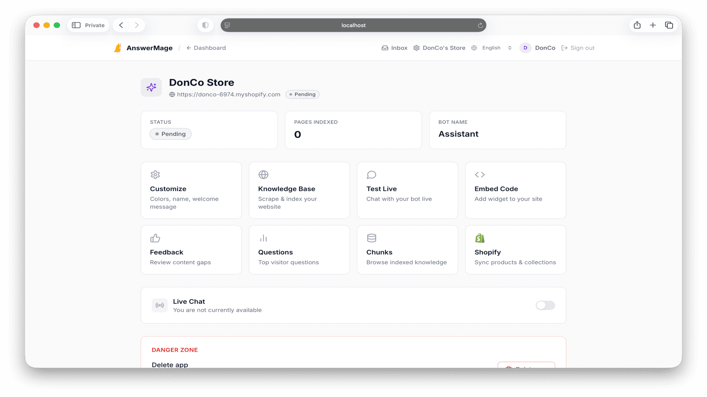
Task: Show tab overview icon
Action: (x=669, y=25)
